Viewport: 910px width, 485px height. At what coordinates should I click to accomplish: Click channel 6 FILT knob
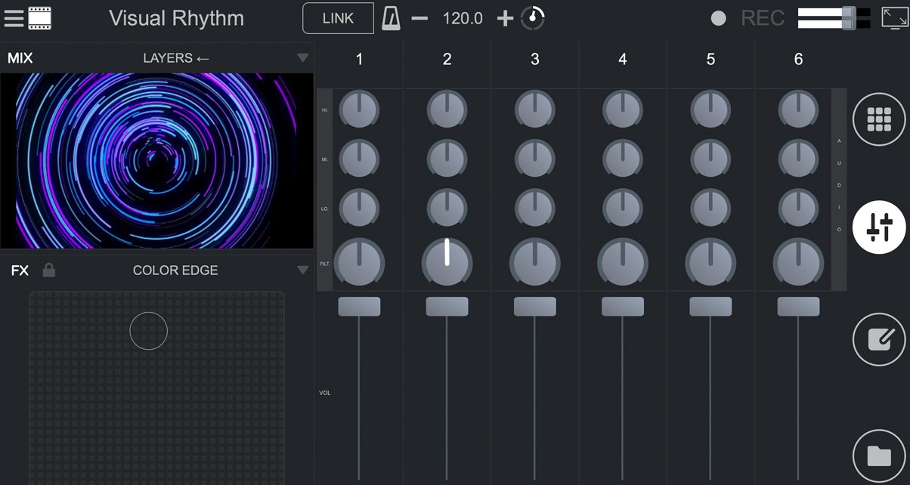pyautogui.click(x=798, y=262)
